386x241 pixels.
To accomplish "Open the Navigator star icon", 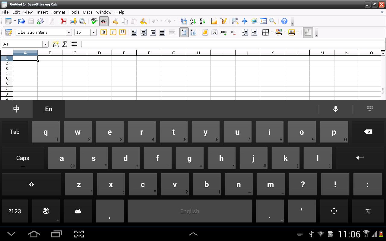I will coord(245,21).
